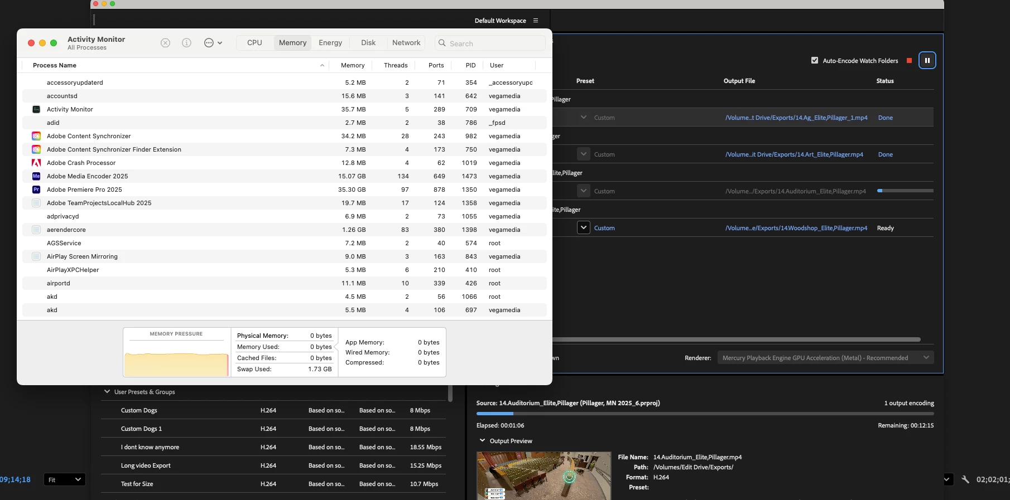Click the Done status of 14.Ag_Elite output

(886, 118)
